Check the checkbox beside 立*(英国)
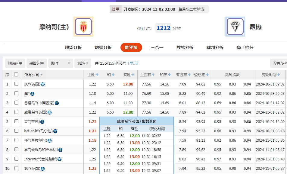Viewport: 287px width, 174px height. pos(16,121)
